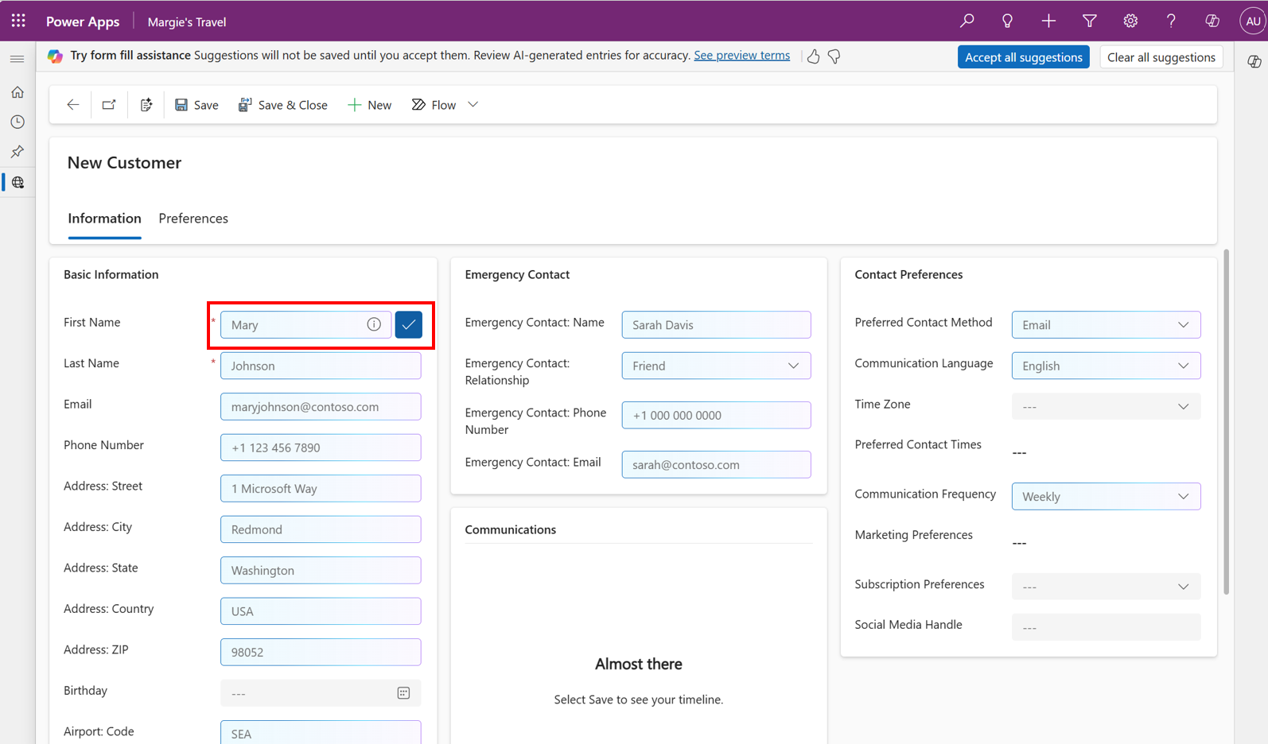Viewport: 1268px width, 744px height.
Task: Give thumbs down feedback on form fill
Action: 834,56
